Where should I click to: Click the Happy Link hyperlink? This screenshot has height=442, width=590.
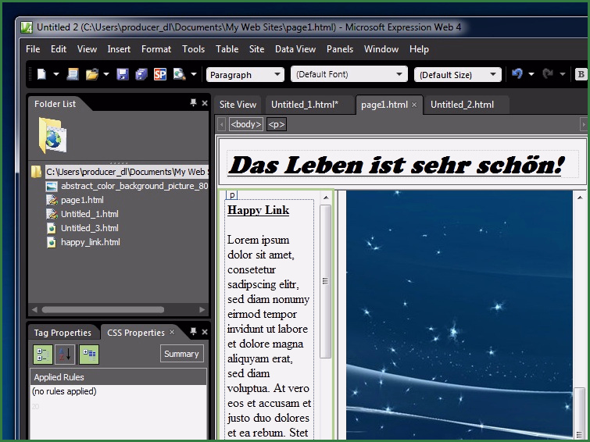click(x=258, y=210)
